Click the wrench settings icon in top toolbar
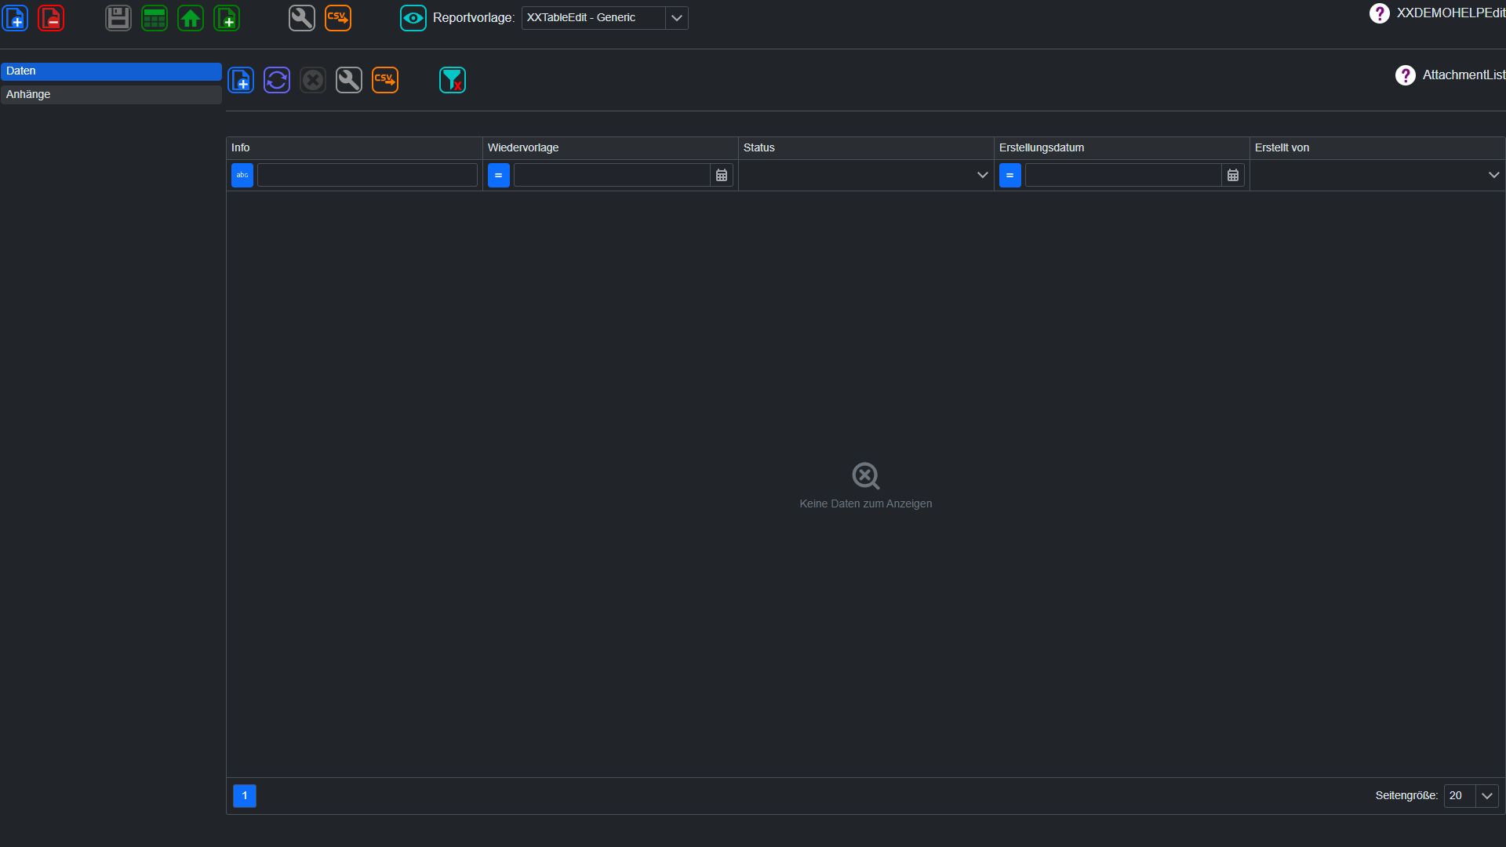1506x847 pixels. [x=302, y=18]
